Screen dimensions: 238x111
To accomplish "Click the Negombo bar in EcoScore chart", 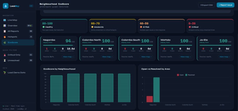I will point(56,89).
